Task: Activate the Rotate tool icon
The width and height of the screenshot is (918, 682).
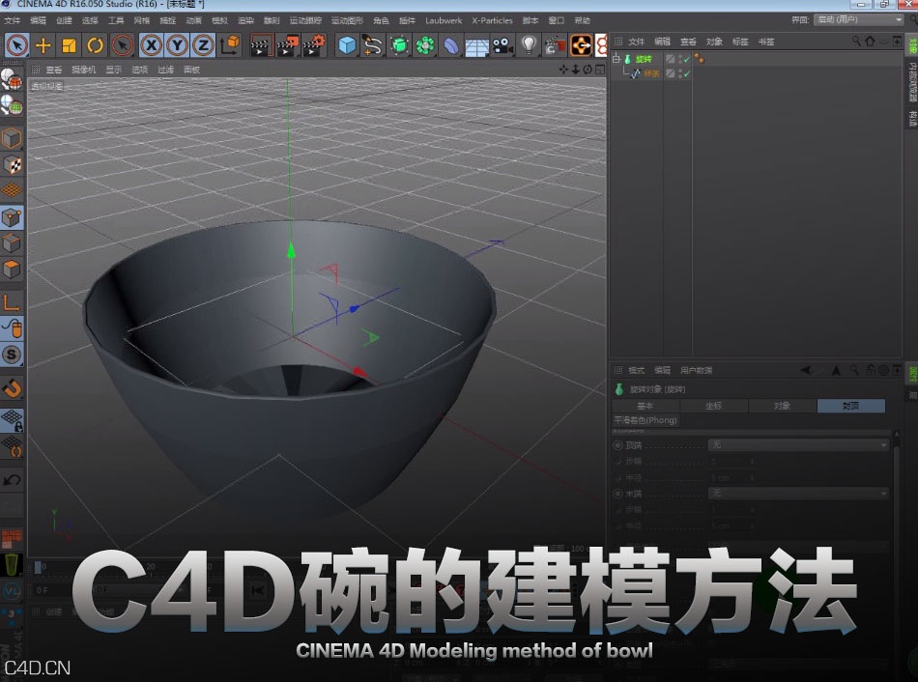Action: (x=96, y=45)
